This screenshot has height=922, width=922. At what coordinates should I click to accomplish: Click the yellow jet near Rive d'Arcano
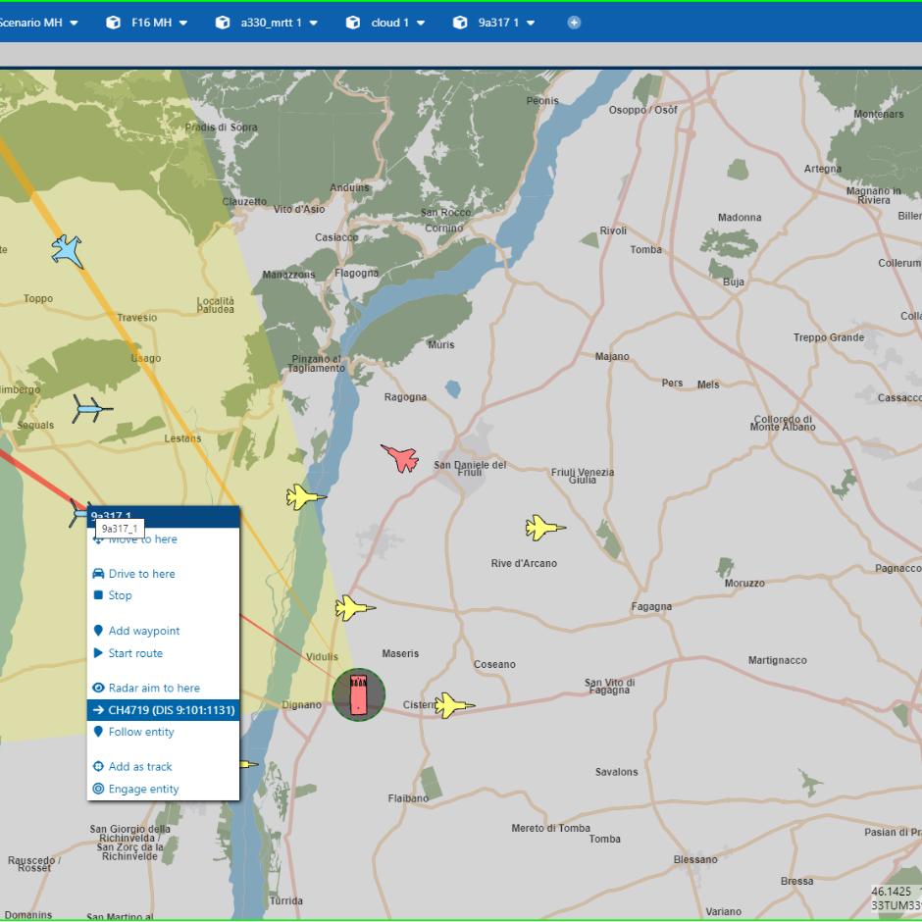click(544, 528)
